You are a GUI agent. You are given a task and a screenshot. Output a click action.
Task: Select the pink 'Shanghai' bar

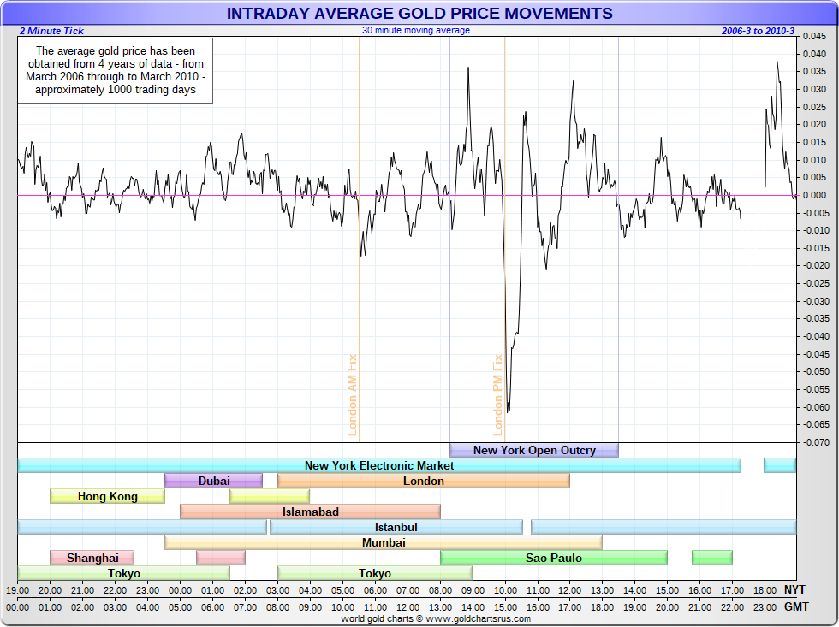[x=92, y=558]
